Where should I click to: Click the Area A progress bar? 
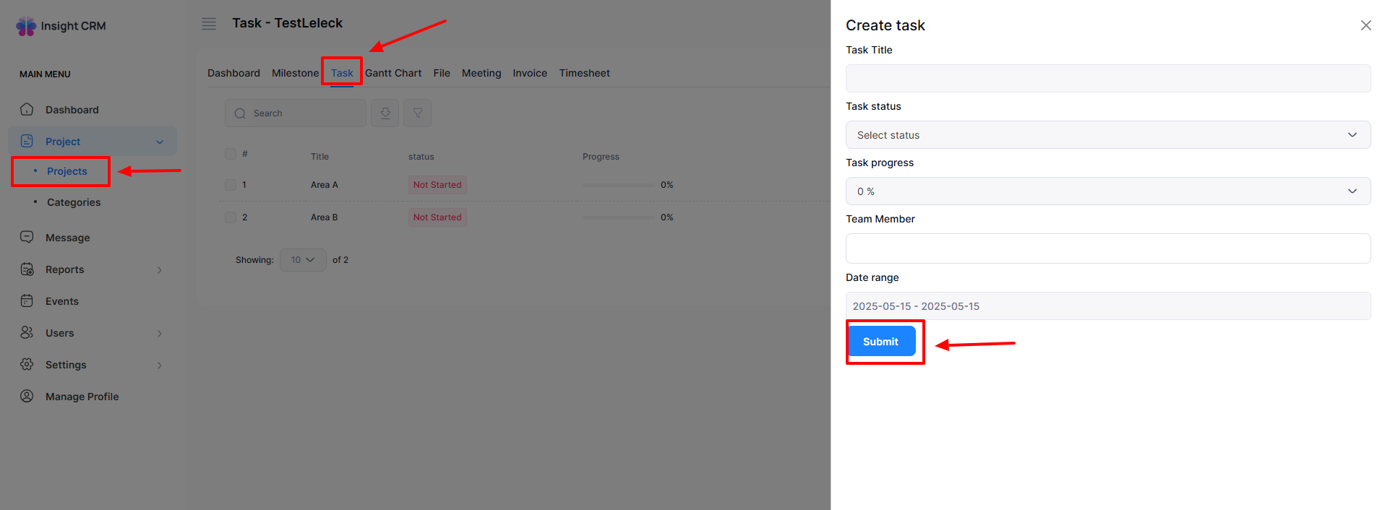coord(618,185)
